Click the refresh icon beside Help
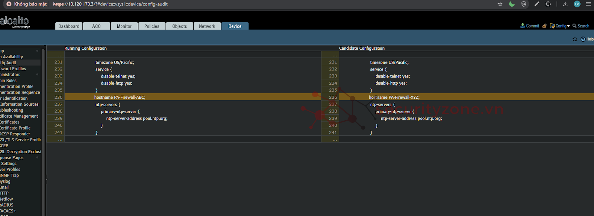This screenshot has height=216, width=594. tap(575, 39)
